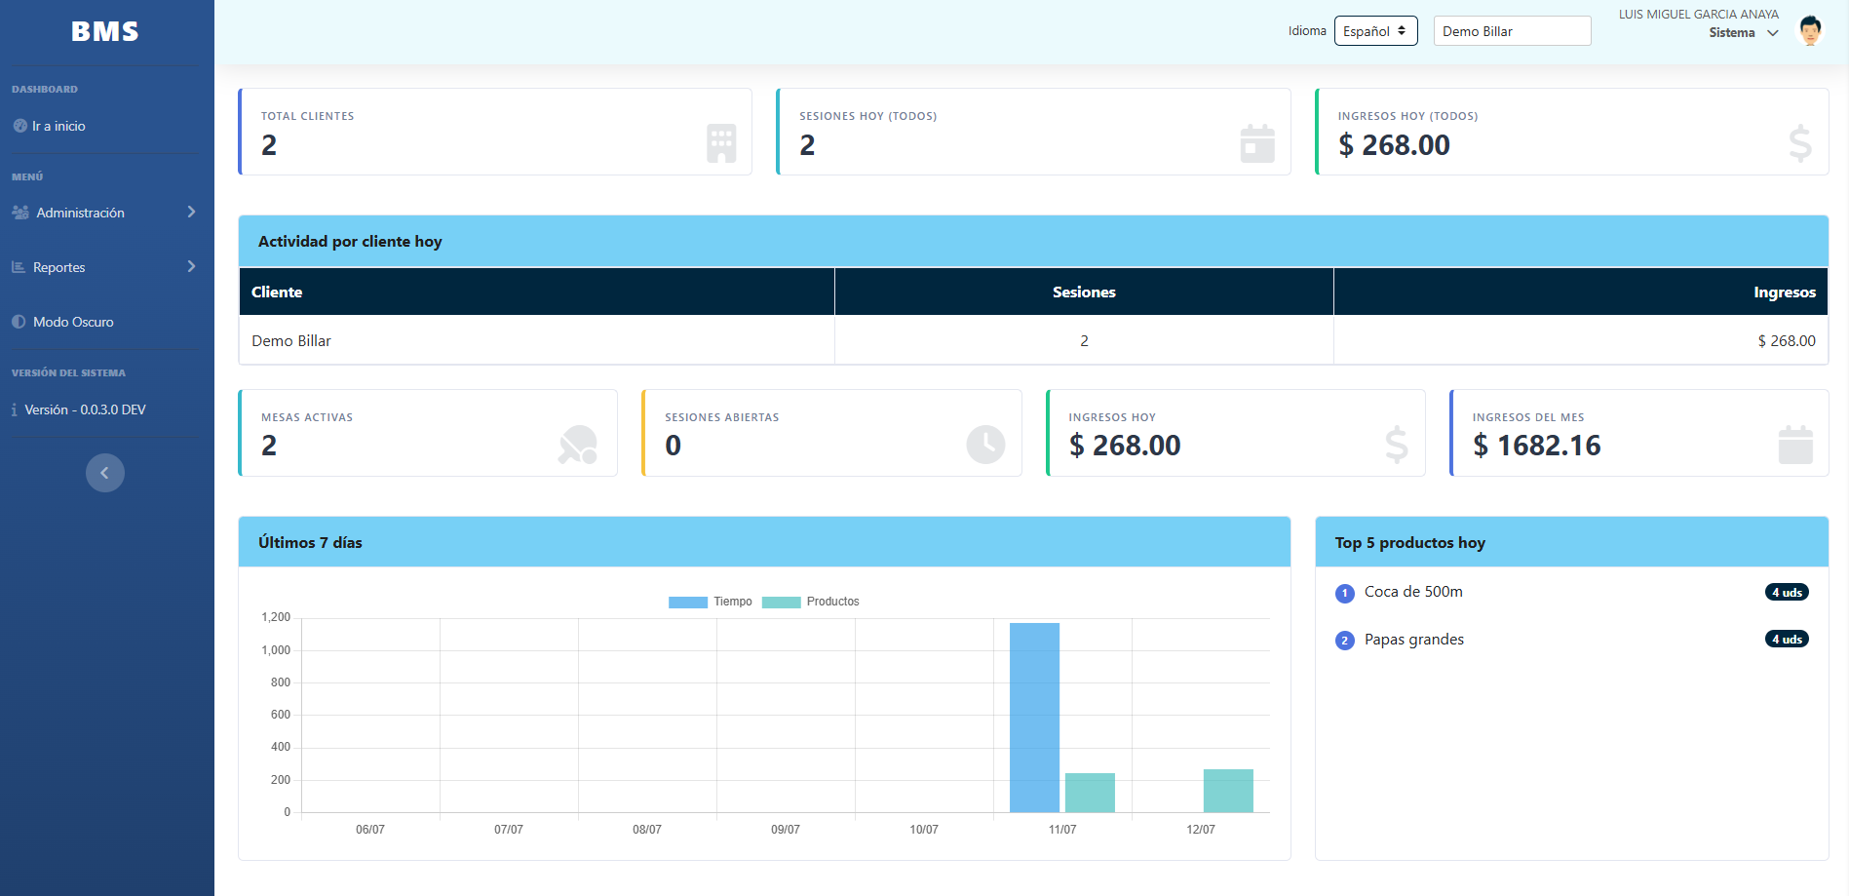Click the 4 uds badge for Papas grandes
The width and height of the screenshot is (1849, 896).
click(1787, 639)
